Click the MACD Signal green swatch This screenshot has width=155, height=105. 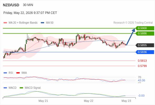(21, 88)
